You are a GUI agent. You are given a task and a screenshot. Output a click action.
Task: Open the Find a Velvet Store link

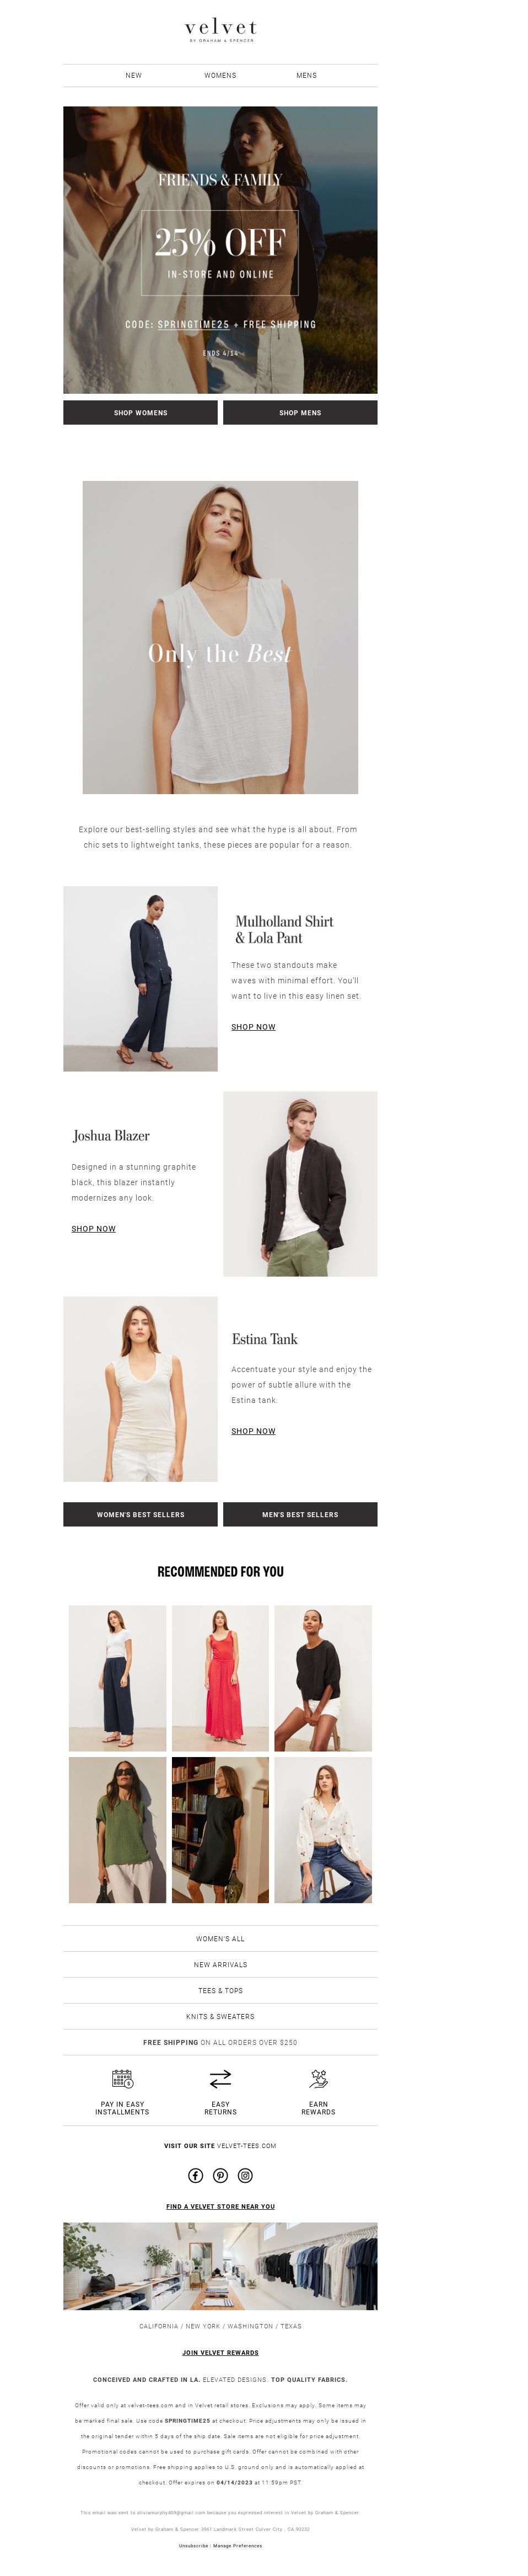click(x=220, y=2206)
